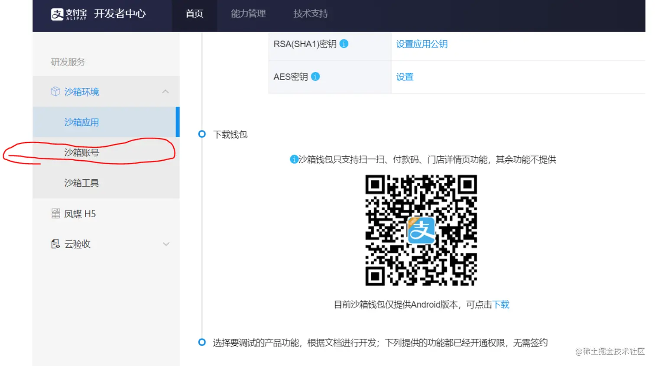The width and height of the screenshot is (655, 366).
Task: Click info icon before 沙箱钱包只支持 notice
Action: click(x=294, y=159)
